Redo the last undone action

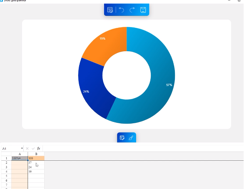pyautogui.click(x=132, y=10)
